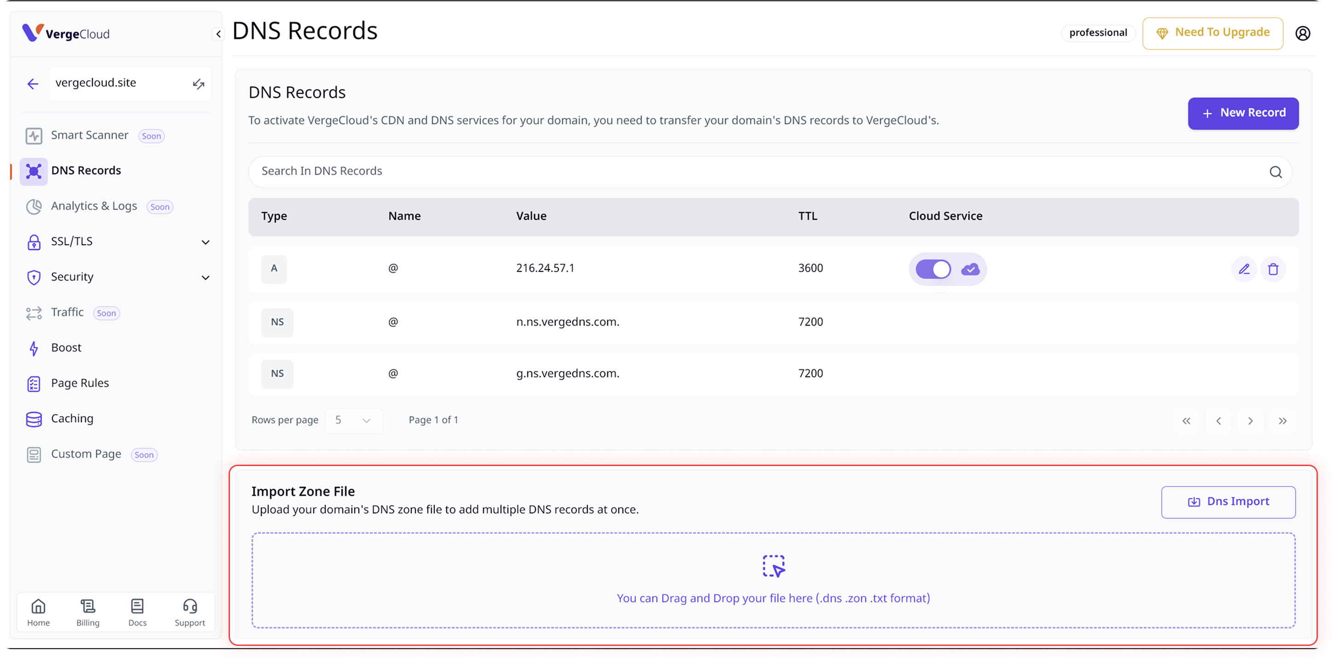Image resolution: width=1334 pixels, height=662 pixels.
Task: Open Docs from the bottom bar
Action: coord(137,612)
